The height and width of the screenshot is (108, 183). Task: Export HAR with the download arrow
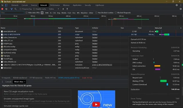pos(67,9)
